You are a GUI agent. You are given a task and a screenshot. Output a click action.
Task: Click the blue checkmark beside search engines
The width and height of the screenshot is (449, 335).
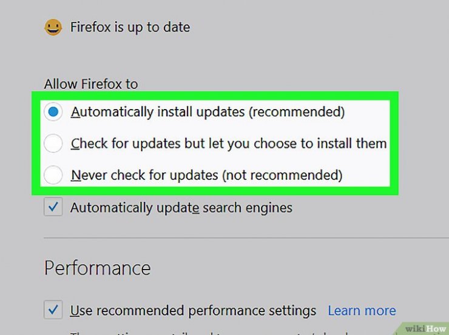53,207
